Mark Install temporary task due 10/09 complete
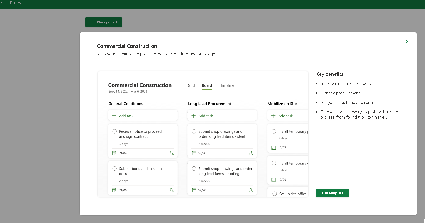The height and width of the screenshot is (223, 425). [x=274, y=163]
